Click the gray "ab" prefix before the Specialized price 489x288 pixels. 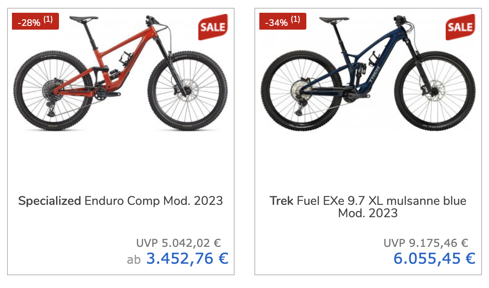pos(134,260)
